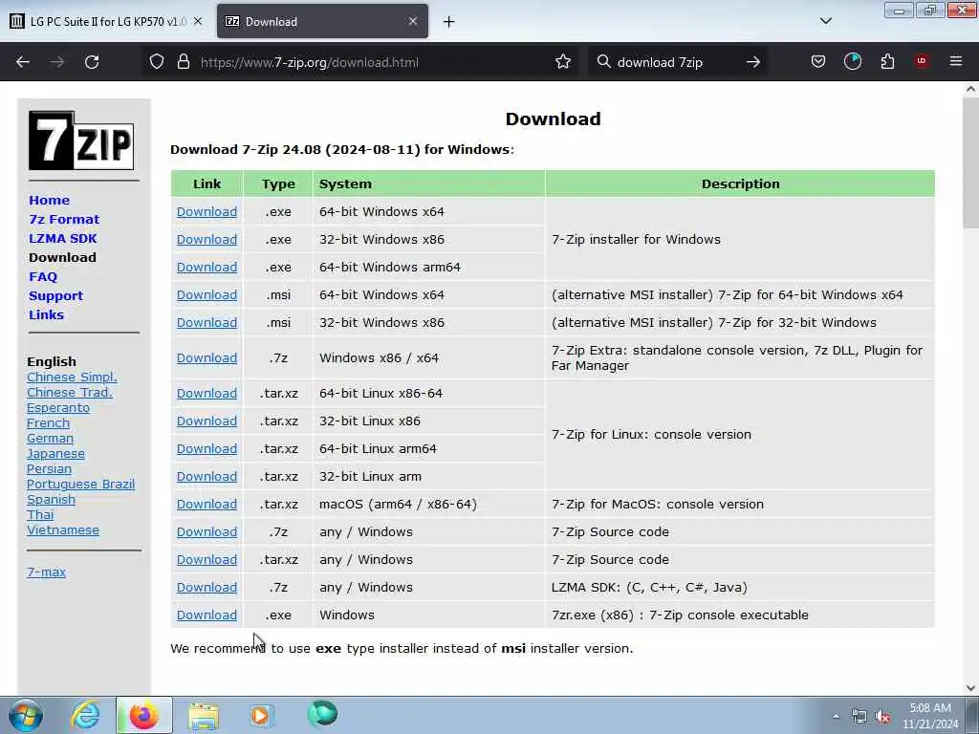This screenshot has width=979, height=734.
Task: Download 7zr.exe console executable
Action: 207,615
